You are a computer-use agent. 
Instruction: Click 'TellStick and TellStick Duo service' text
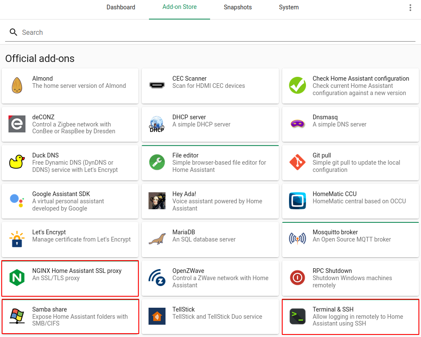tap(217, 317)
